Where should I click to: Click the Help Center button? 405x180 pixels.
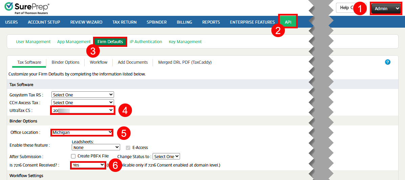345,8
